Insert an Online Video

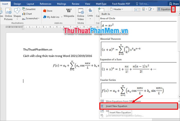coord(80,14)
